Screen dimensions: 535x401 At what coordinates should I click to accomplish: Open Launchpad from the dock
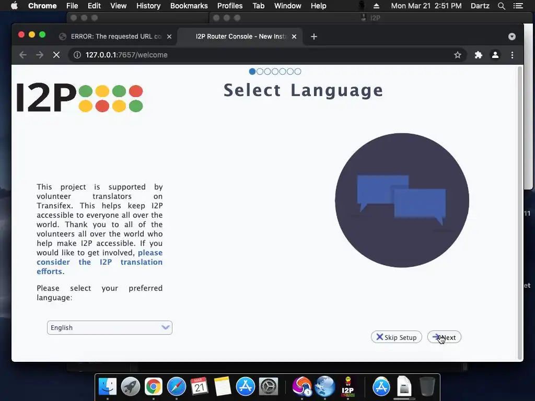point(130,387)
